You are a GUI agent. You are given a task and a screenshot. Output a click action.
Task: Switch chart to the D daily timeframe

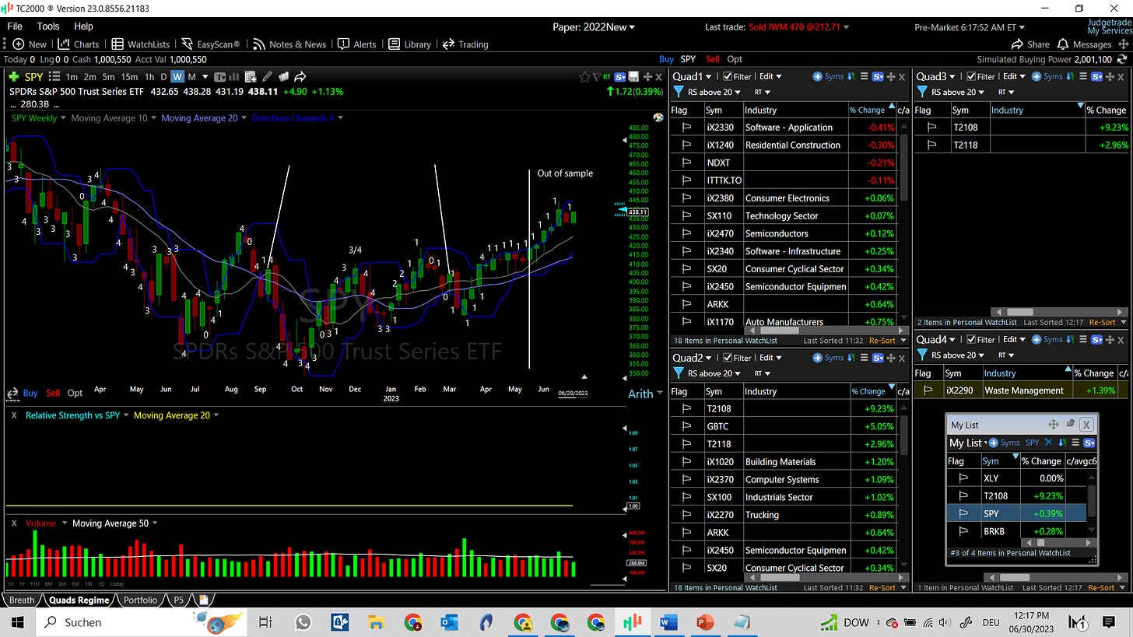pyautogui.click(x=163, y=76)
